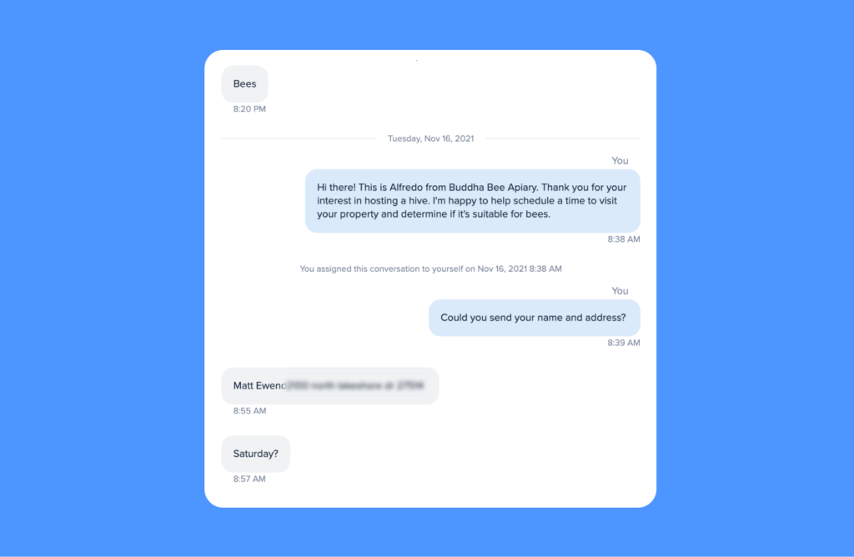Click the Matt Ewend message bubble

click(x=330, y=385)
